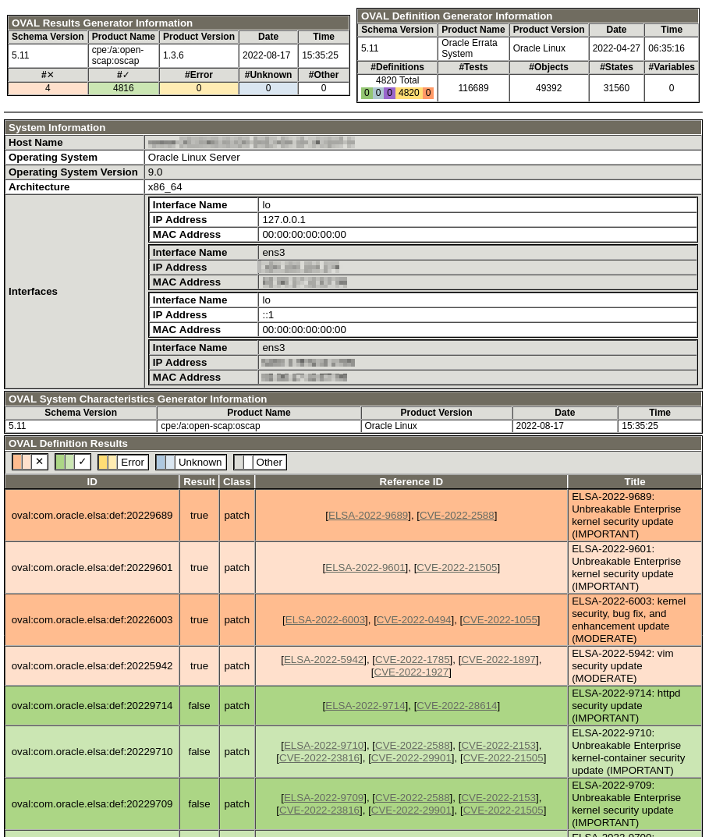Open CVE-2022-29901 in the 20229709 row
This screenshot has width=709, height=837.
click(410, 810)
